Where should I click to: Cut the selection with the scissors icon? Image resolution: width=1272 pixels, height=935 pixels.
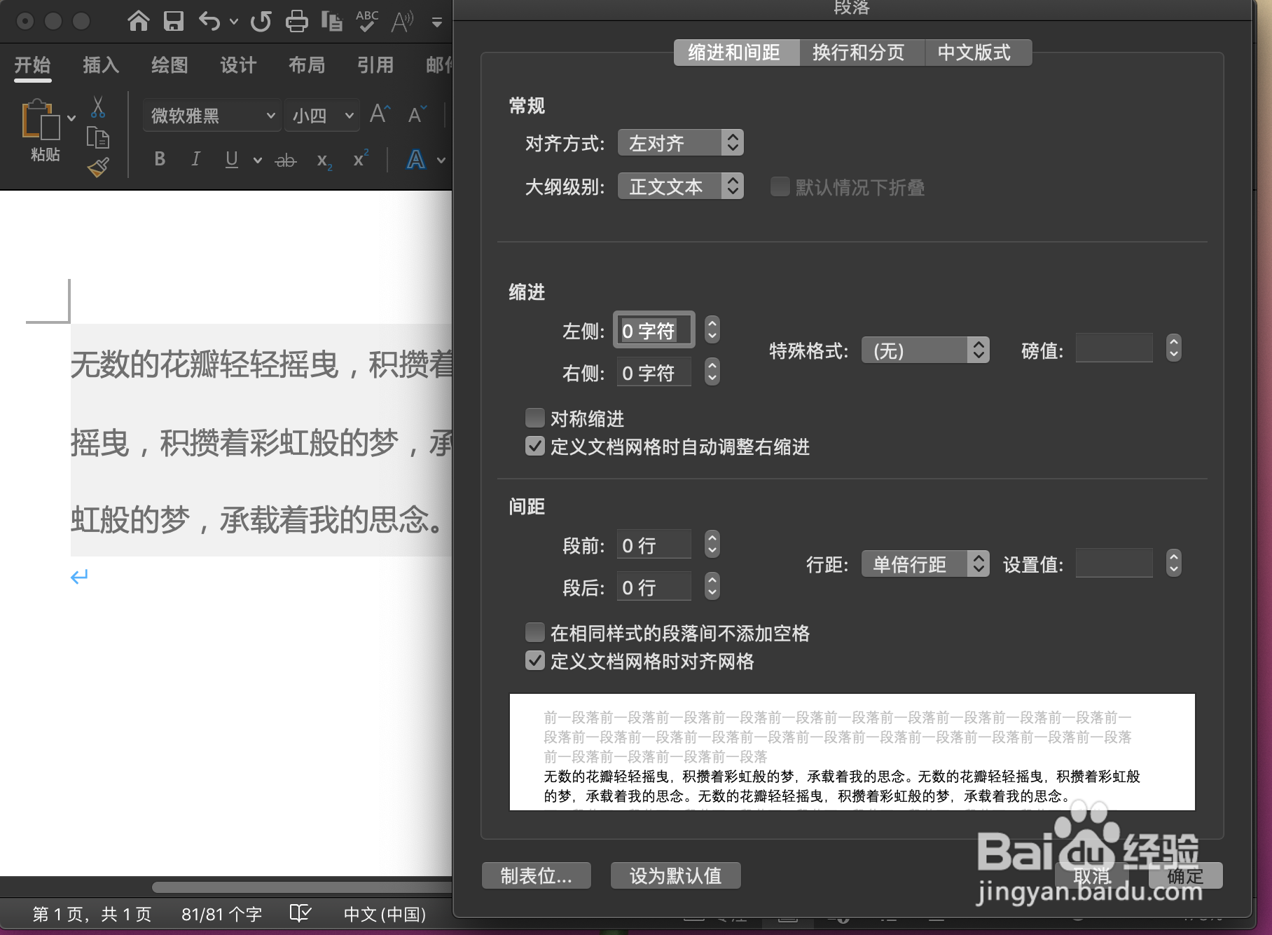point(98,107)
